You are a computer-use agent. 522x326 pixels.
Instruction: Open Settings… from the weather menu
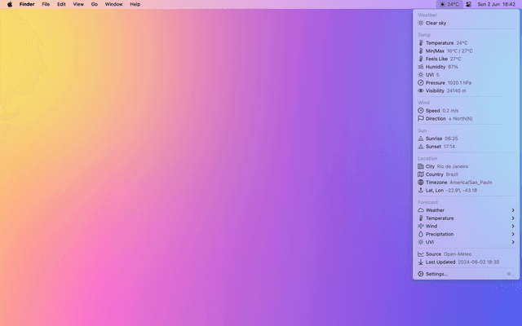click(436, 274)
